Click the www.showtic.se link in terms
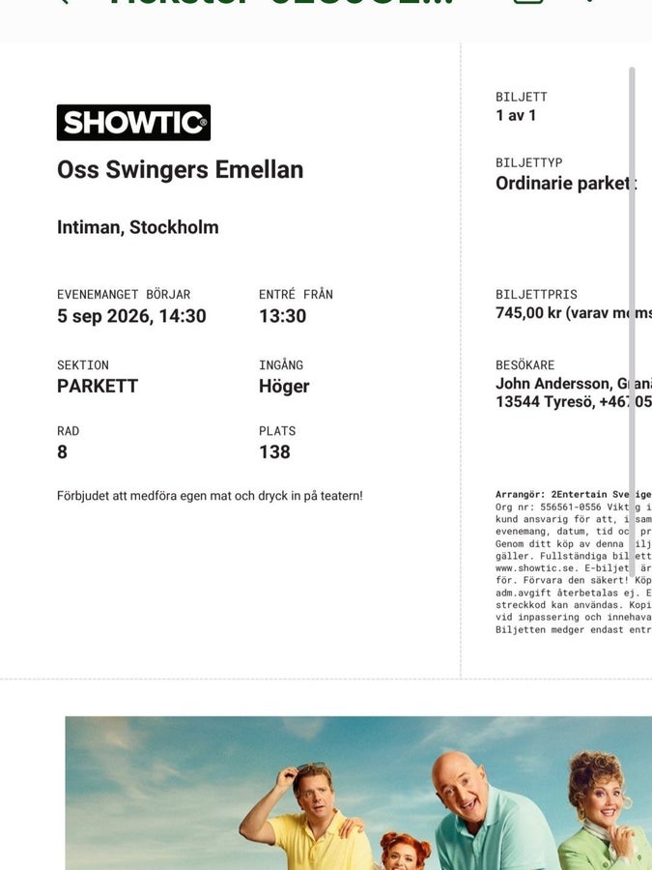The image size is (652, 870). pos(534,568)
